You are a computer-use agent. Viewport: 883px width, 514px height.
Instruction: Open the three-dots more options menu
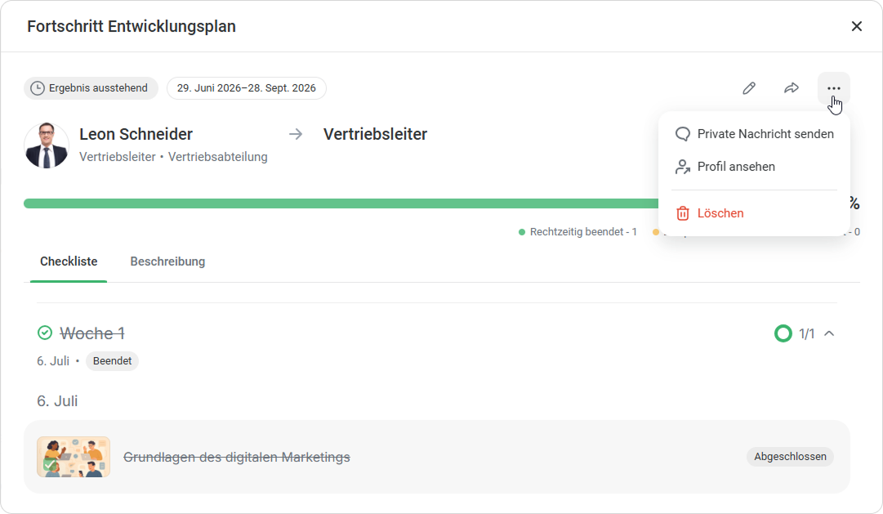(x=833, y=88)
